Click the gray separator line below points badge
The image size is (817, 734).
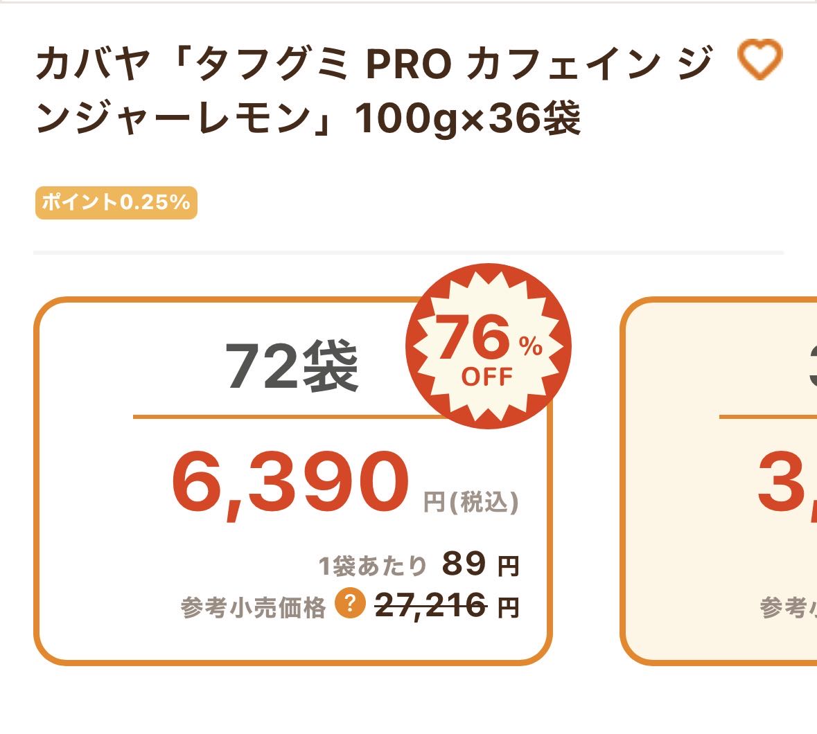(408, 253)
